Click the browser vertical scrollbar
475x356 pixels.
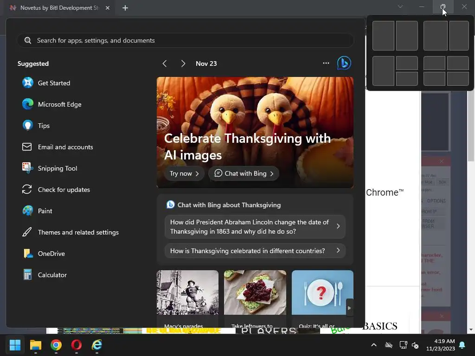coord(471,127)
